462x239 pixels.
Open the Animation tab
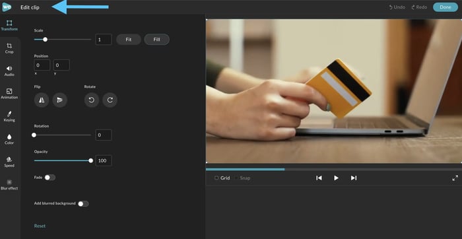(x=9, y=94)
